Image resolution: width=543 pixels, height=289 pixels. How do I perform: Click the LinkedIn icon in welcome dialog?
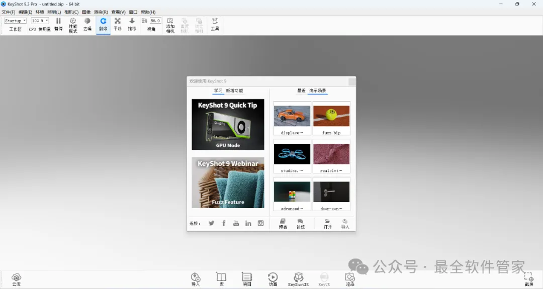click(248, 223)
